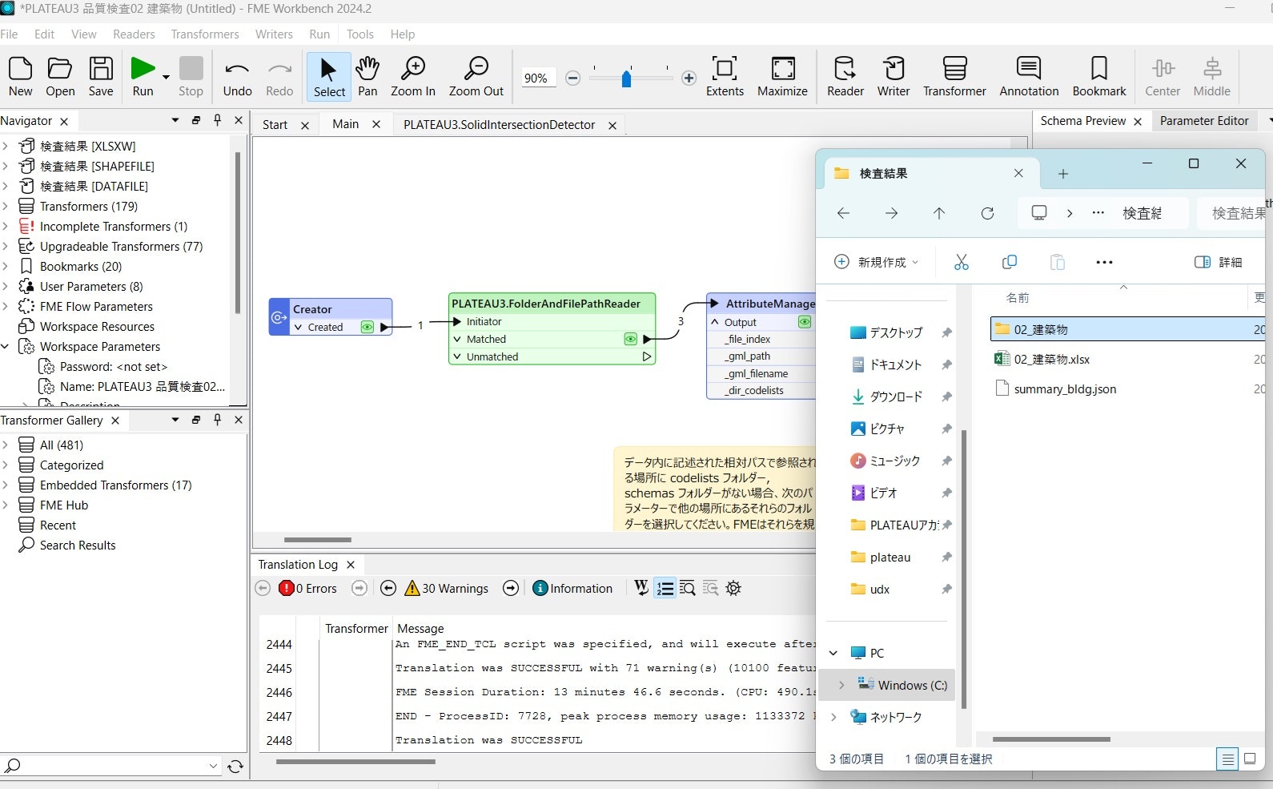The image size is (1273, 789).
Task: Open 新規作成 dropdown in Explorer
Action: pyautogui.click(x=877, y=262)
